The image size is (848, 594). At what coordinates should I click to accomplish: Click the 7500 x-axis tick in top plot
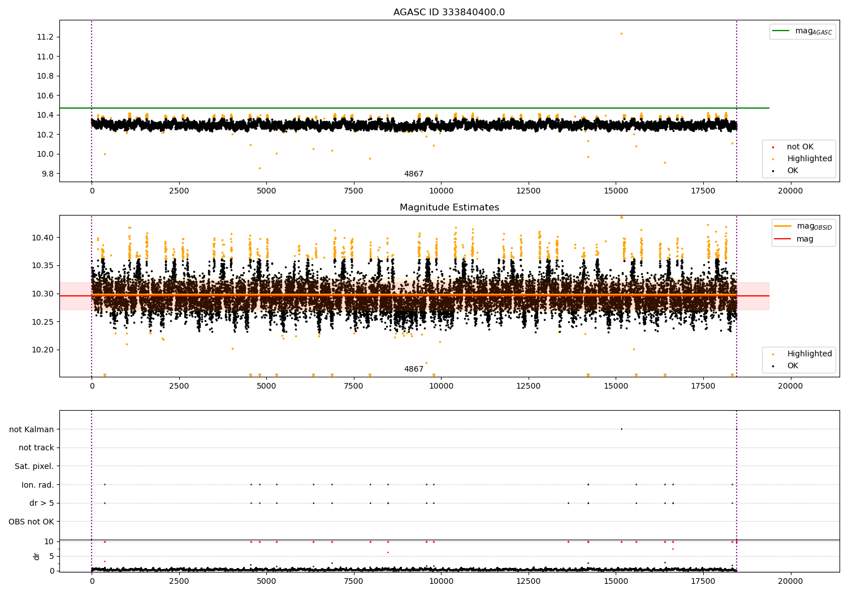[x=354, y=191]
